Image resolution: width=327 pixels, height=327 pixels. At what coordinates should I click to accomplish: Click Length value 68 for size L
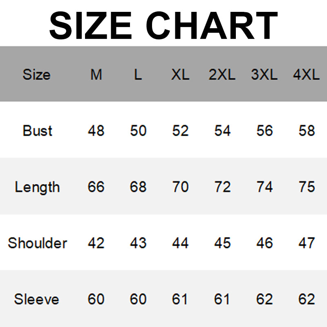[x=138, y=187]
